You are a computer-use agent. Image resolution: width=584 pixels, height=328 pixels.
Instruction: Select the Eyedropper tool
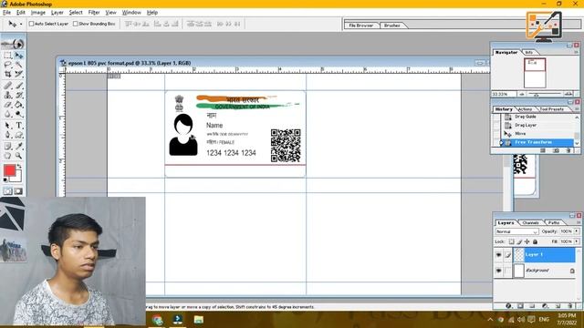(x=19, y=147)
